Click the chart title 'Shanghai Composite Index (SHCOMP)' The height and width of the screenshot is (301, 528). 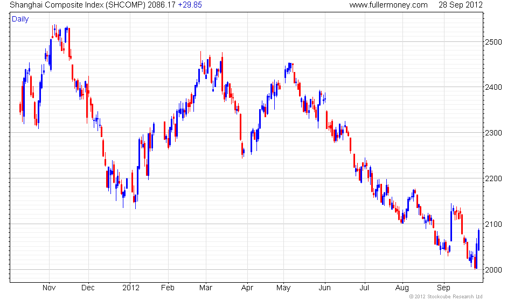[x=78, y=5]
